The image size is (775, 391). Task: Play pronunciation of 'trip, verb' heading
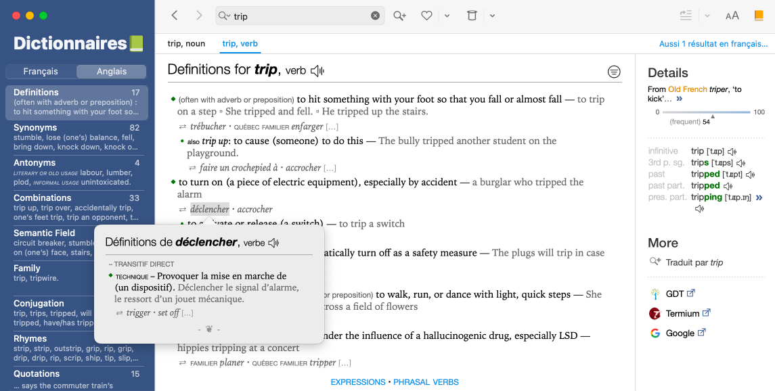point(317,70)
